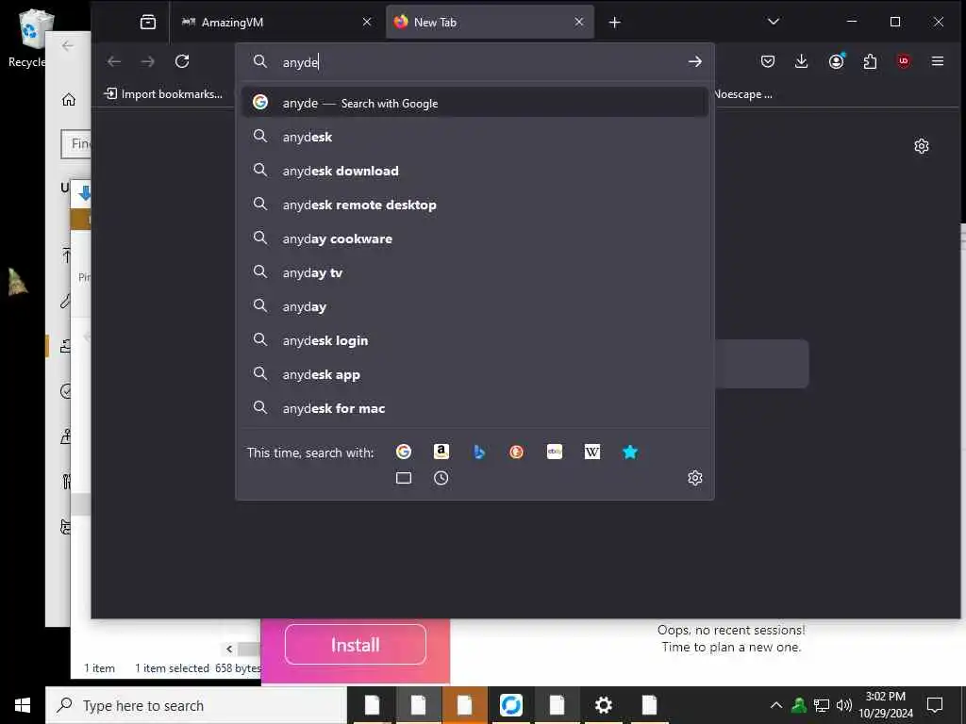This screenshot has height=724, width=966.
Task: Pick the 'anydesk login' suggestion
Action: click(x=475, y=339)
